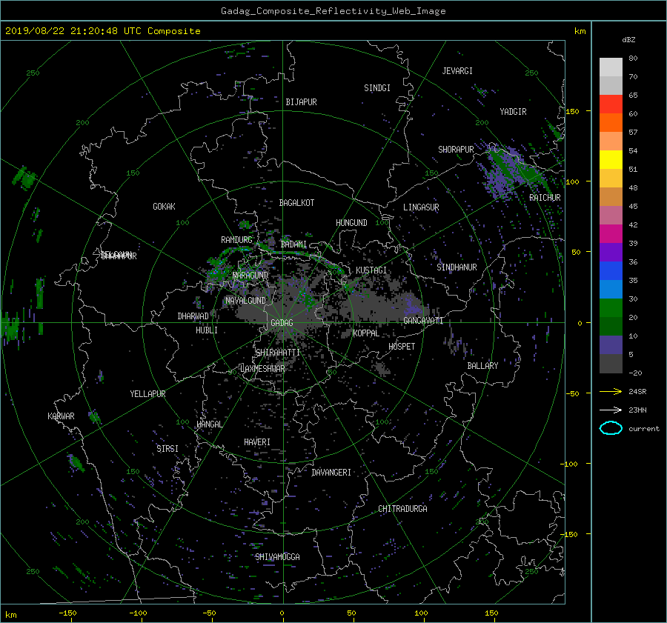Click the SHIRAHATTI city label
Screen dimensions: 667x623
(278, 353)
